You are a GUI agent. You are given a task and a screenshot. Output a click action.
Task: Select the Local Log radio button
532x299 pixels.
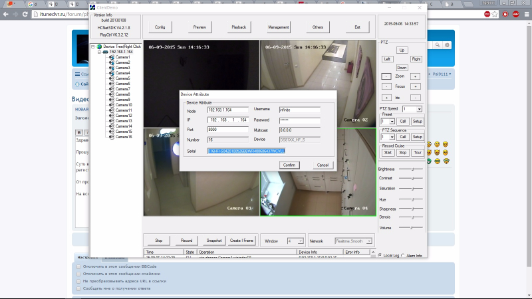point(380,255)
